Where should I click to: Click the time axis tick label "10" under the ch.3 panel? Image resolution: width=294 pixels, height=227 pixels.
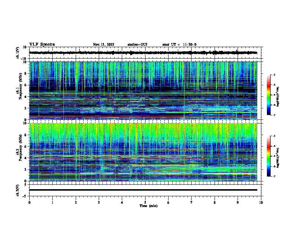point(261,203)
